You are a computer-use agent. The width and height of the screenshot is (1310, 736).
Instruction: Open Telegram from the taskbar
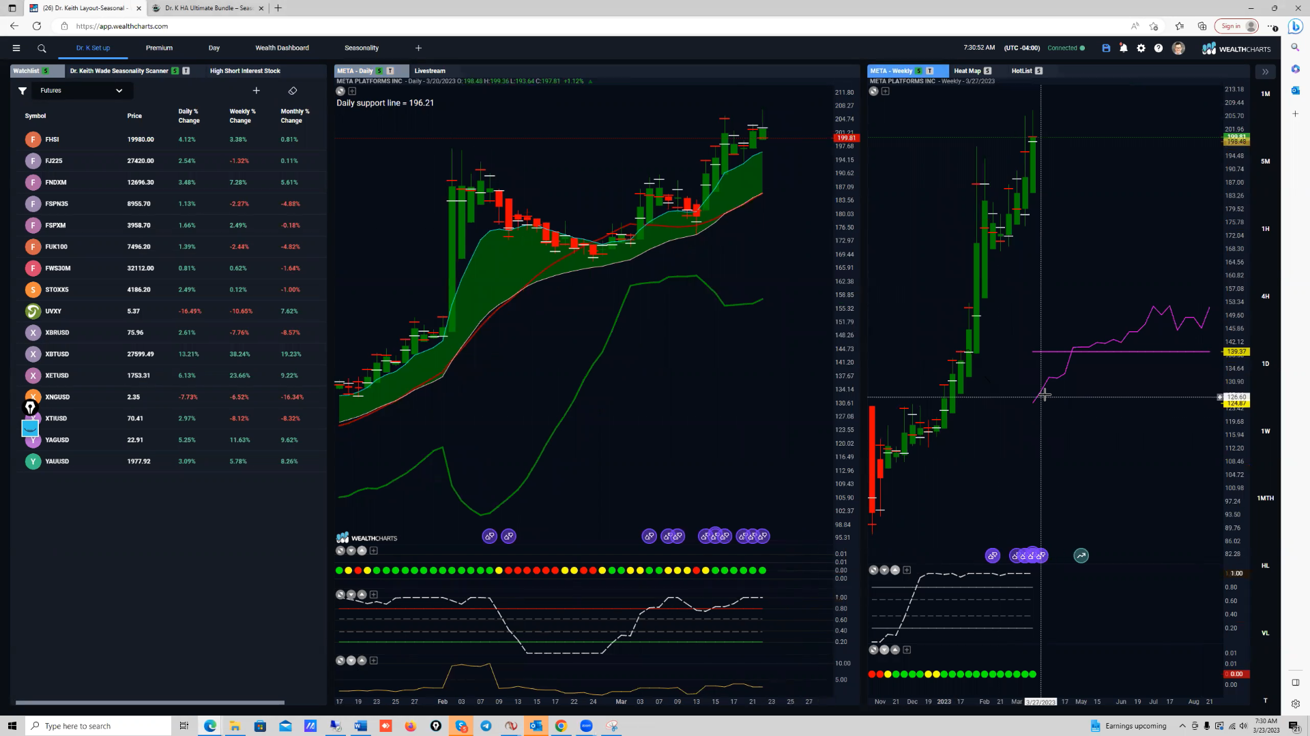[x=486, y=726]
